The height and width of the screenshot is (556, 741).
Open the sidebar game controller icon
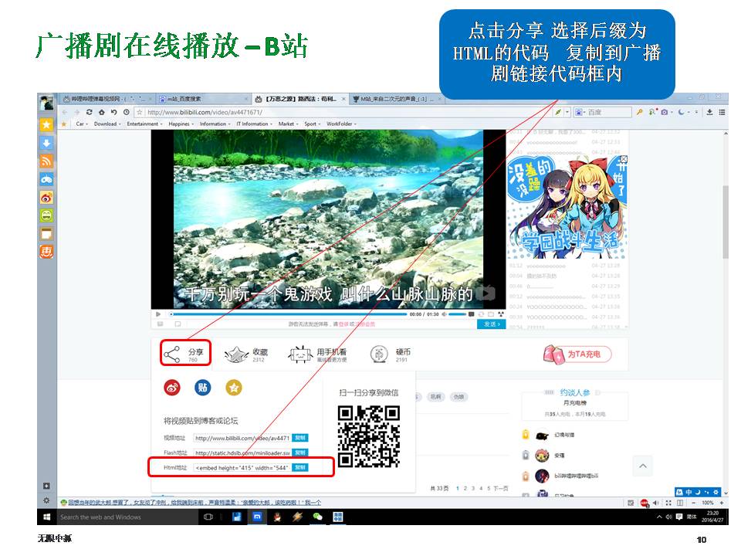tap(46, 179)
